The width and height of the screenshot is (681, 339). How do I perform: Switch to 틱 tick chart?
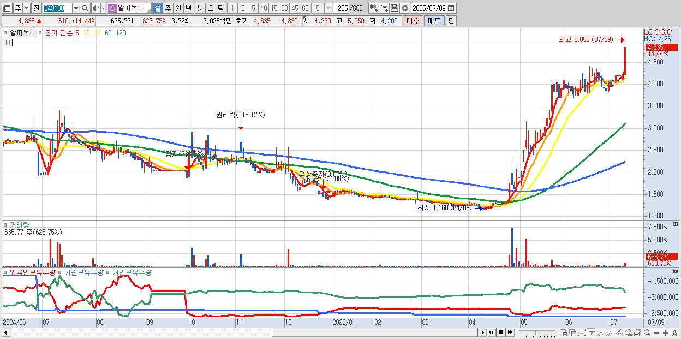[x=220, y=8]
